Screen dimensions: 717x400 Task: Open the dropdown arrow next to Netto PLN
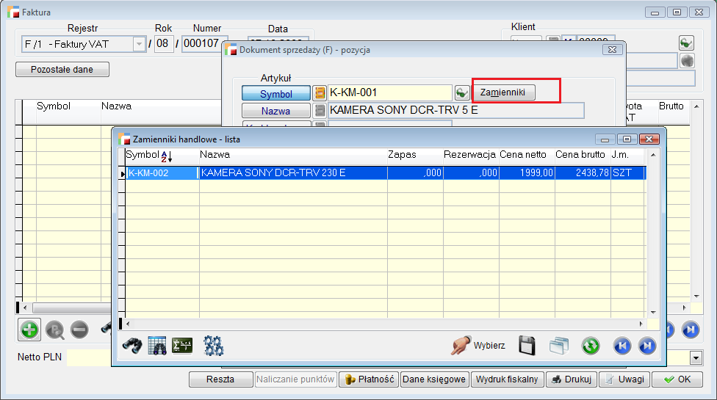pos(696,358)
